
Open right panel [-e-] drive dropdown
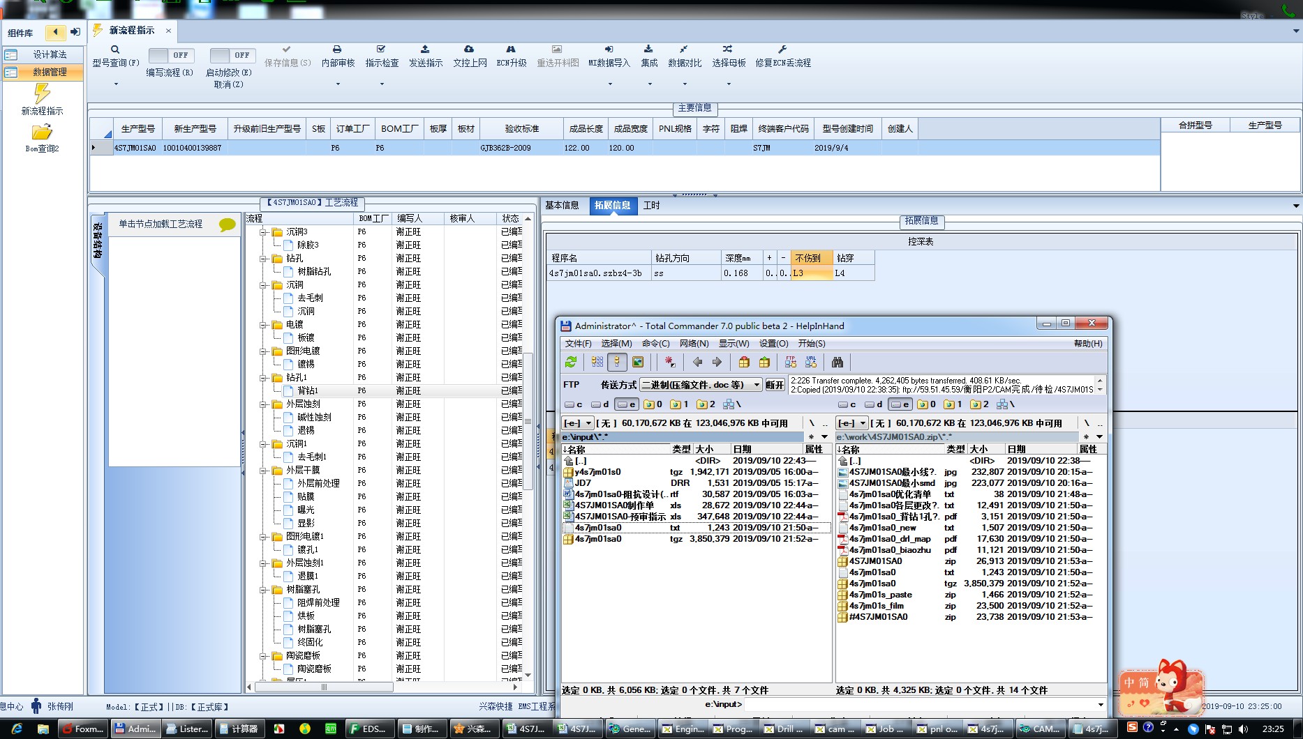(852, 423)
